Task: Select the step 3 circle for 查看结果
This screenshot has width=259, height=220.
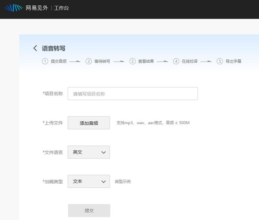Action: (132, 61)
